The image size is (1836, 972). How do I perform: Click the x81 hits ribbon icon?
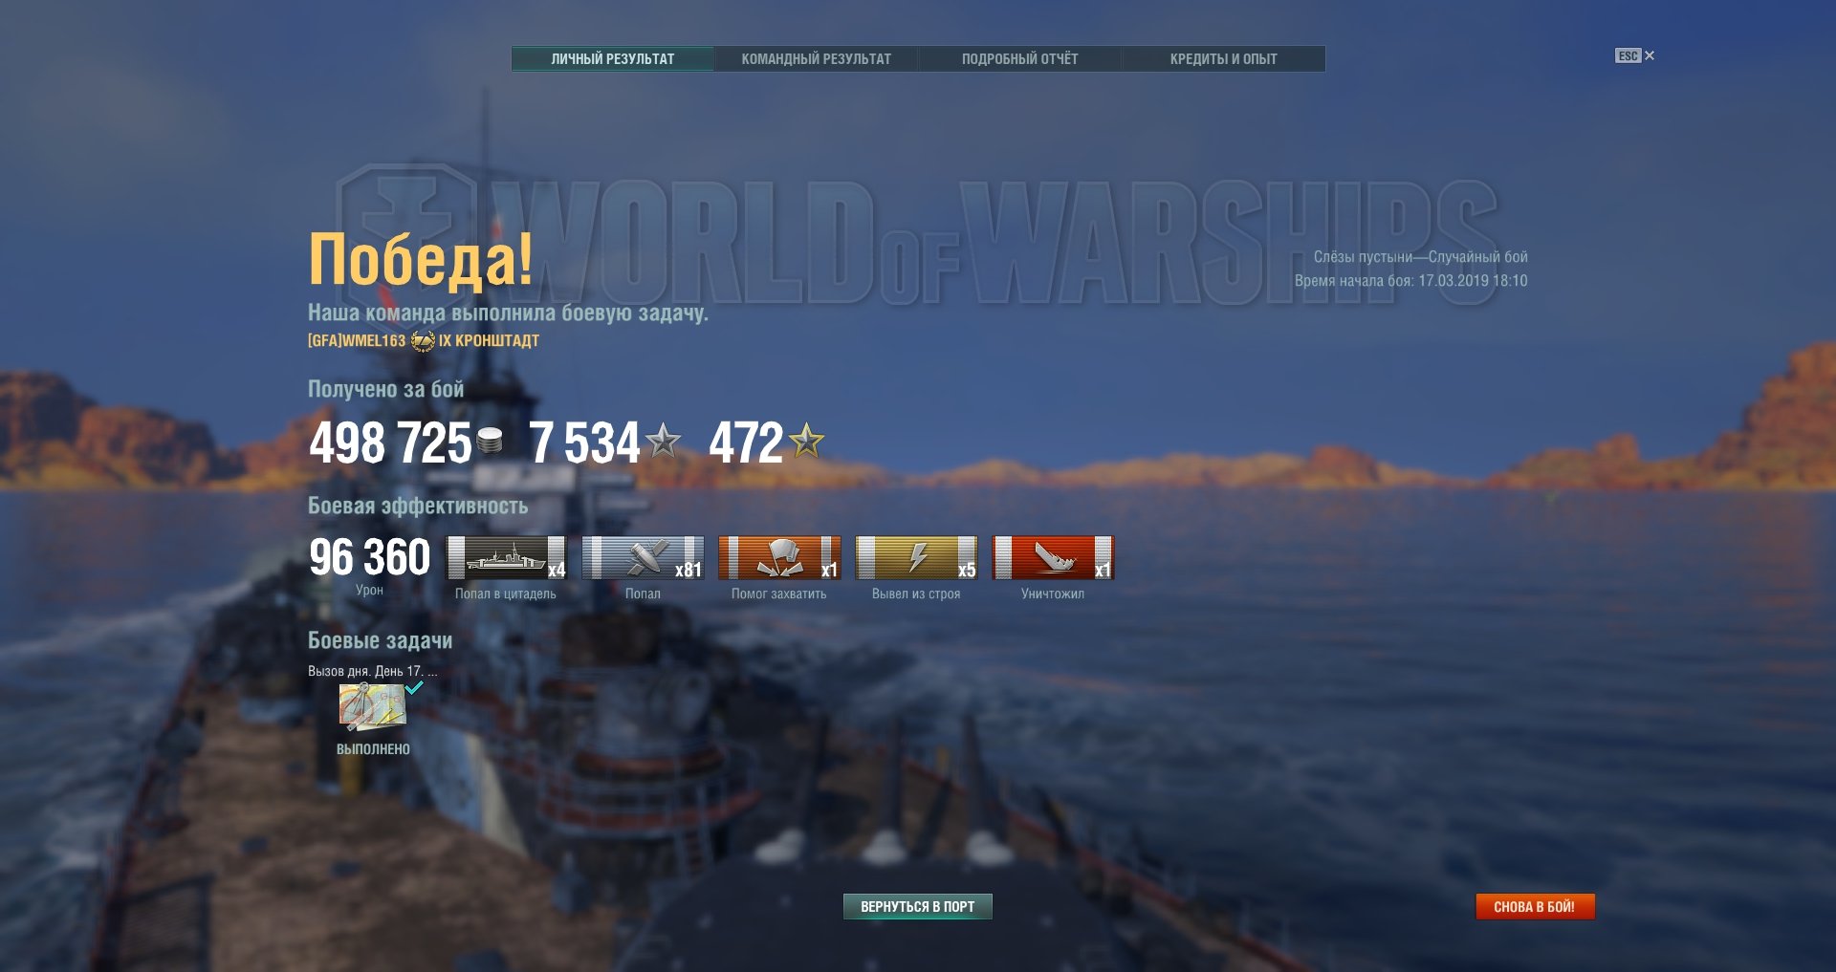(x=644, y=558)
